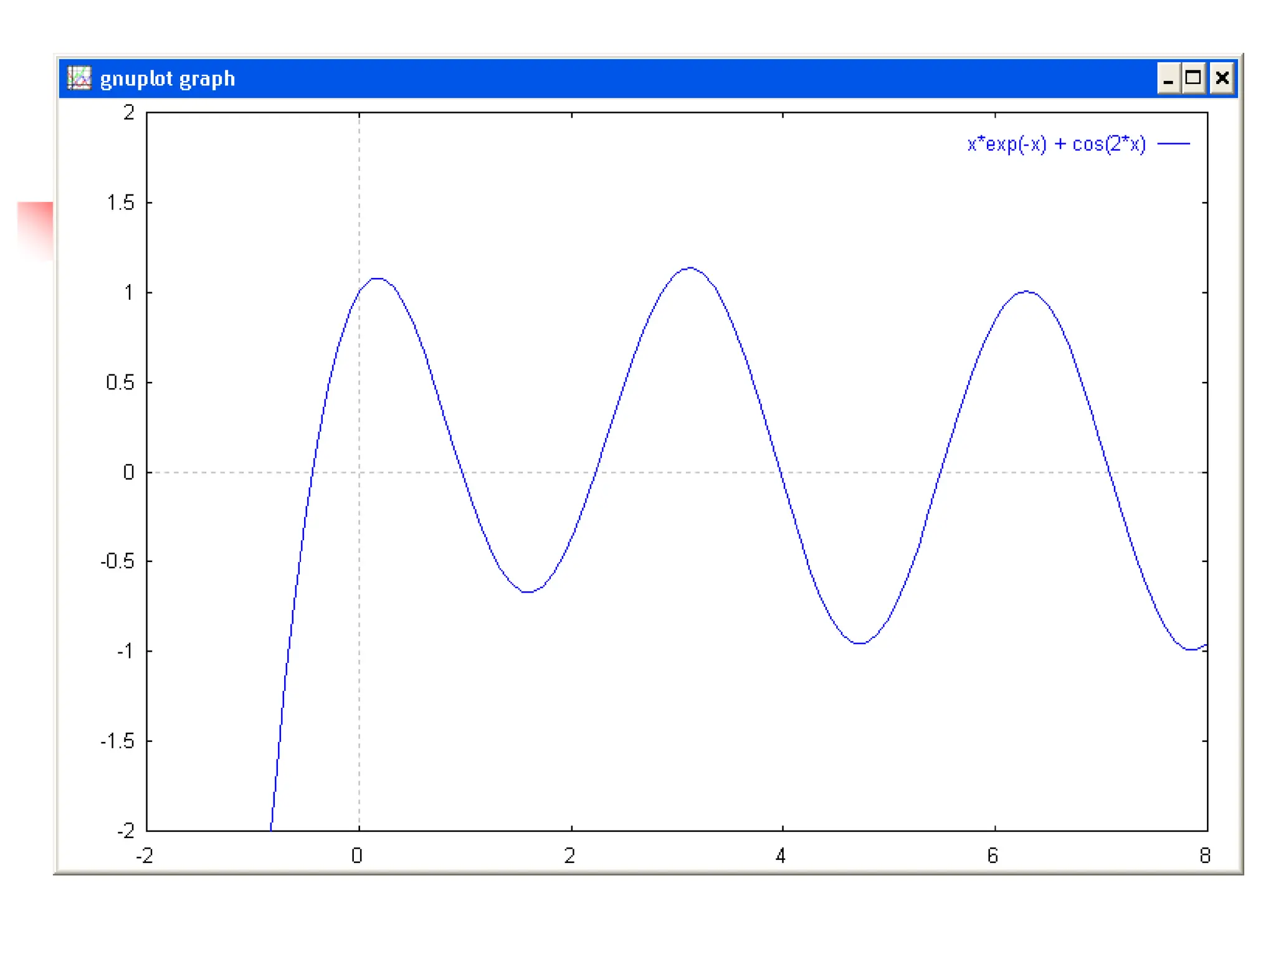Click the x-axis tick label 4
The image size is (1276, 957).
coord(781,856)
